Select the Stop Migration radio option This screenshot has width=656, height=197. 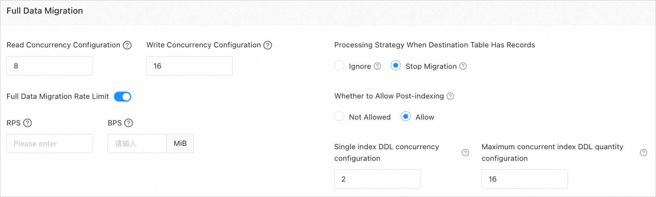396,66
